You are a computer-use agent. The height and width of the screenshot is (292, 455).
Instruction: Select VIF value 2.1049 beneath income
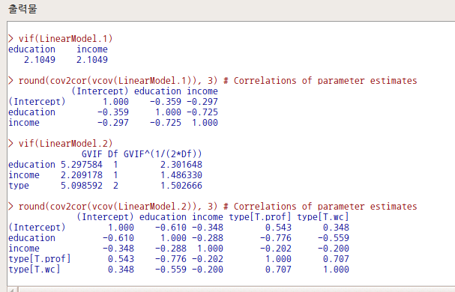[92, 60]
